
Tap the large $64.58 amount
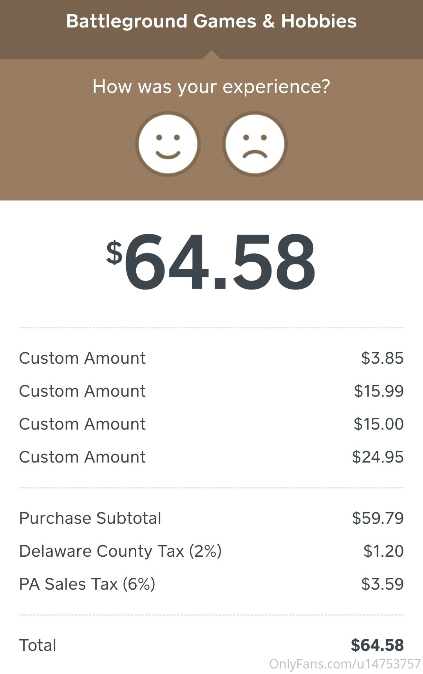click(x=211, y=262)
